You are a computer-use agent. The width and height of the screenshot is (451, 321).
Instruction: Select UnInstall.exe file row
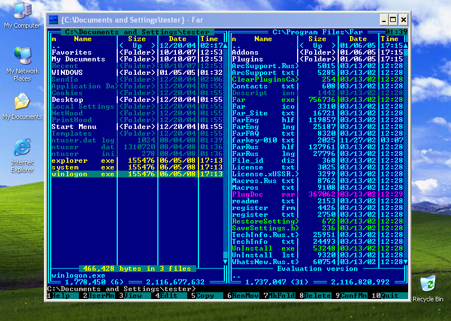pyautogui.click(x=317, y=248)
